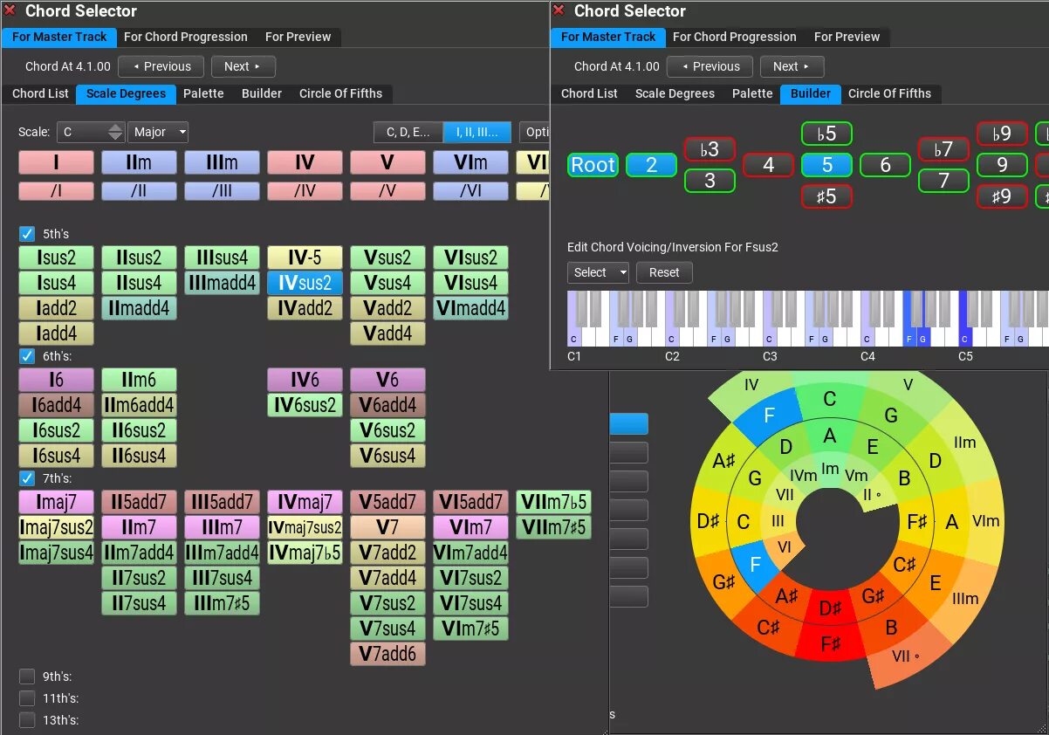1049x735 pixels.
Task: Reset the Fsus2 chord voicing
Action: coord(664,272)
